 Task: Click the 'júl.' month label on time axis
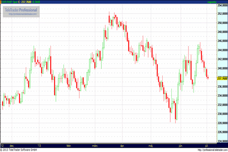point(207,146)
